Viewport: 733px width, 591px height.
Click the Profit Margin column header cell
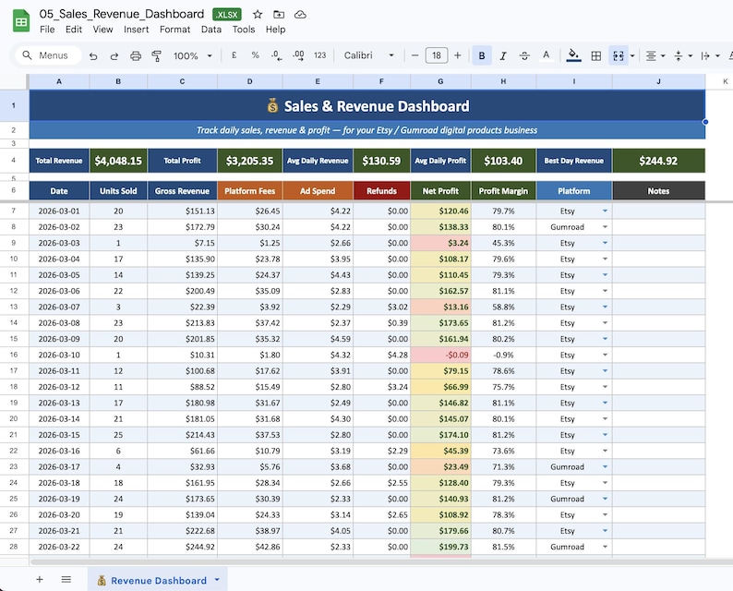(x=503, y=191)
